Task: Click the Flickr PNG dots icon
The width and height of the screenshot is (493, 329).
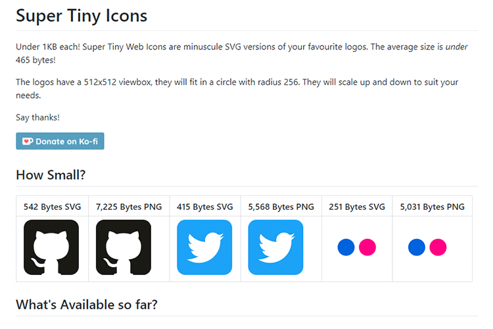Action: coord(427,247)
